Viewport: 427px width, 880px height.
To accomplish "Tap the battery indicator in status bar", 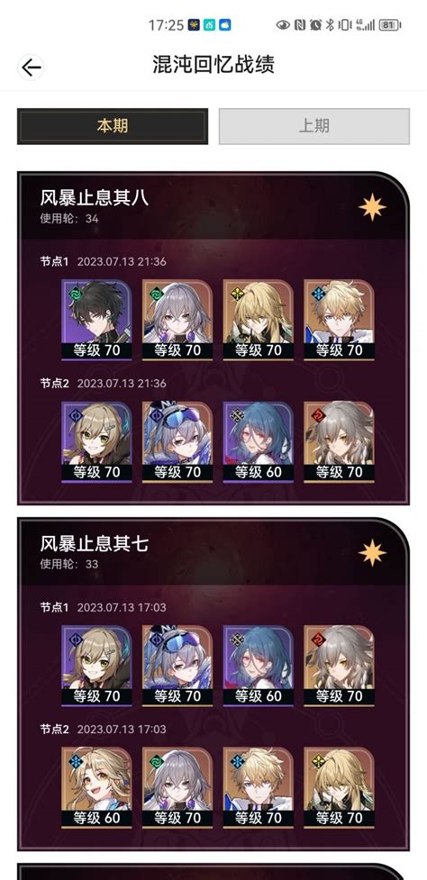I will coord(390,24).
